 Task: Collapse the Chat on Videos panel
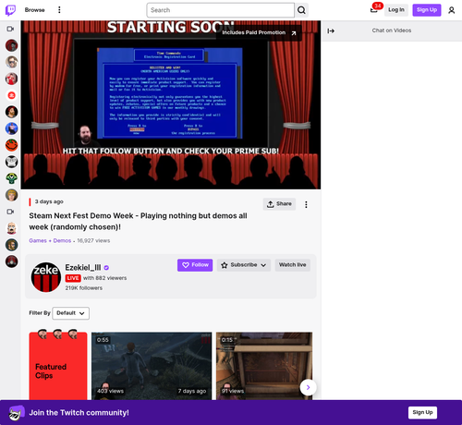(331, 30)
